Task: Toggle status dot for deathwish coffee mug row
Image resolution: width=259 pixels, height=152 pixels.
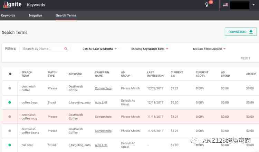Action: tap(10, 117)
